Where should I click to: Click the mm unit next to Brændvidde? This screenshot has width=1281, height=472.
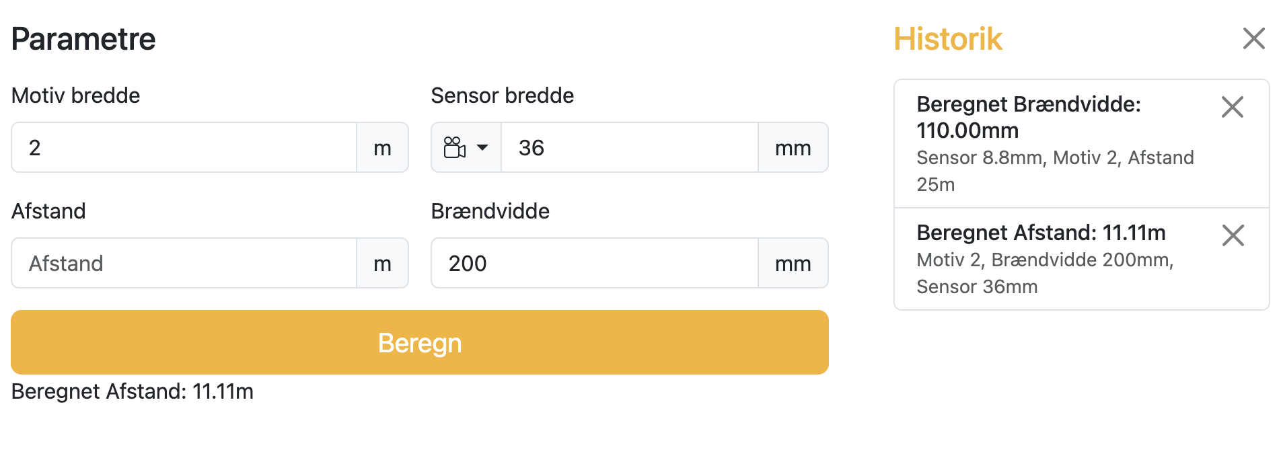pyautogui.click(x=793, y=263)
